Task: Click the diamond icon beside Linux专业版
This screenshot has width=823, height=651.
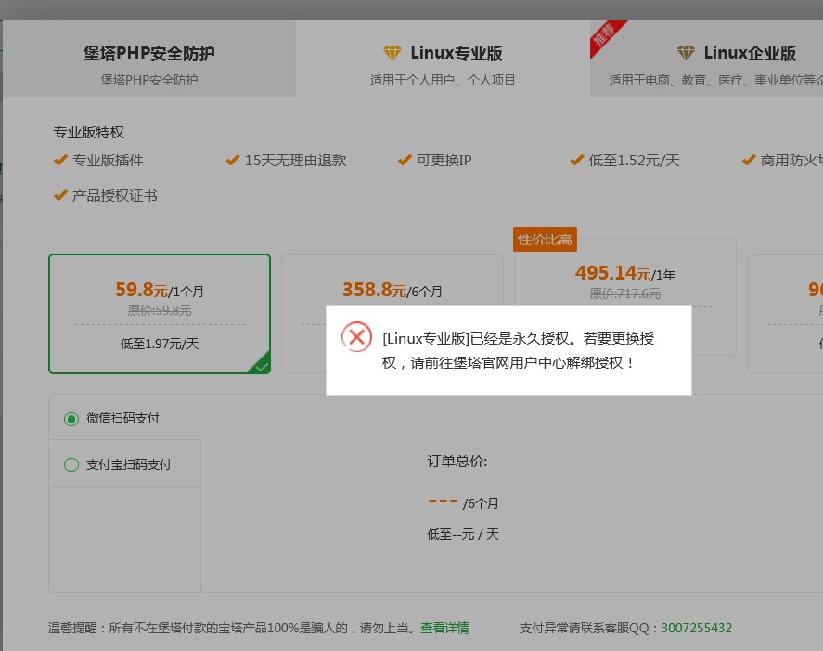Action: [x=392, y=53]
